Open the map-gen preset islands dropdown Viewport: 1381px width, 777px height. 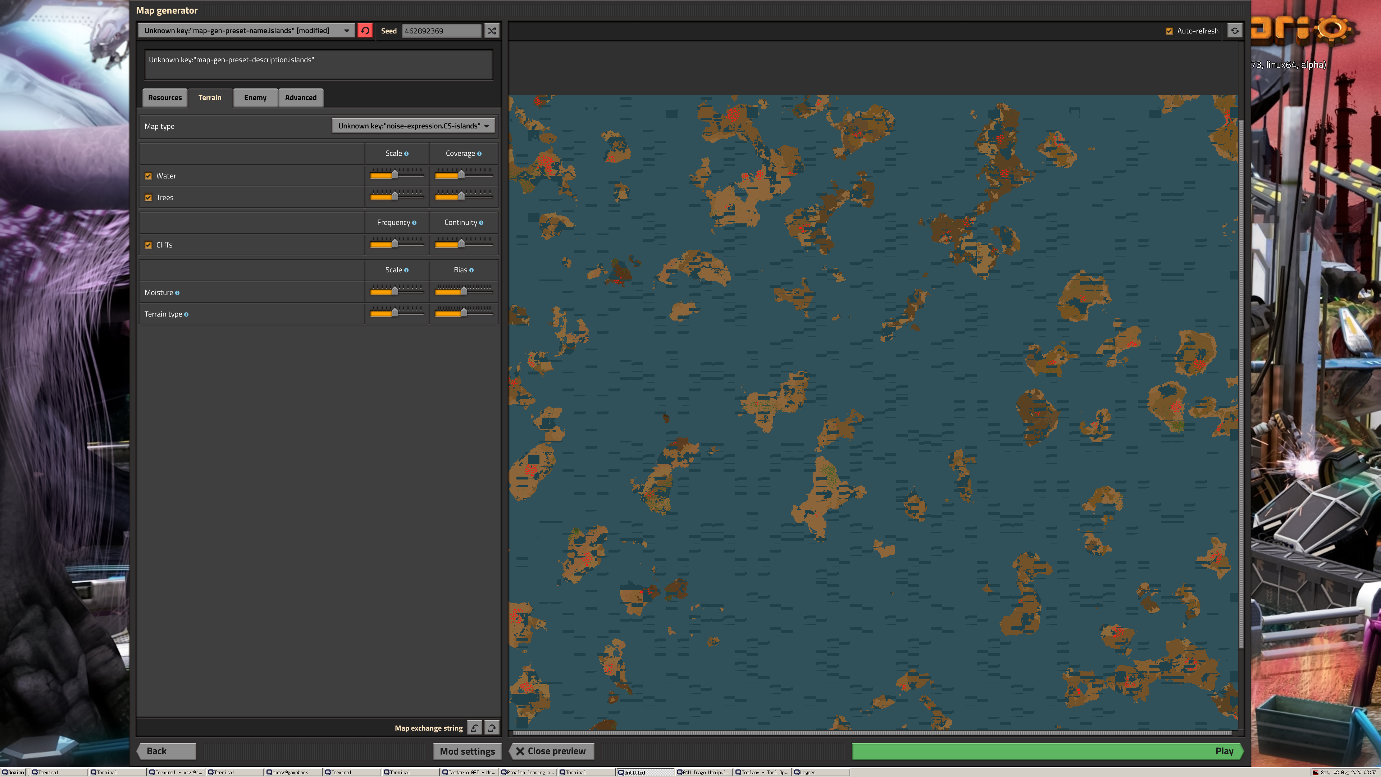pos(246,31)
